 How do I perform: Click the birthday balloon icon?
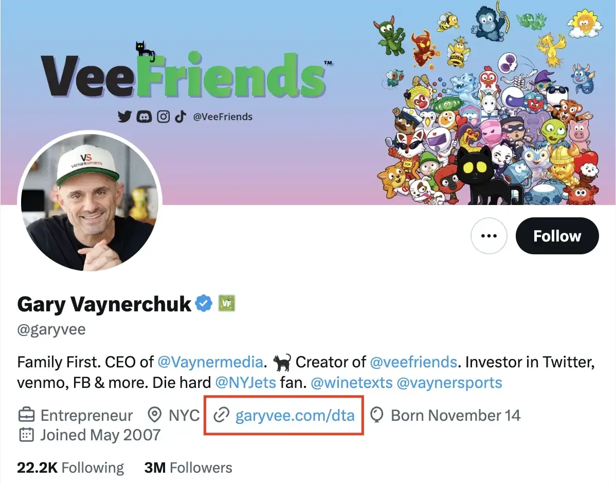(x=377, y=415)
